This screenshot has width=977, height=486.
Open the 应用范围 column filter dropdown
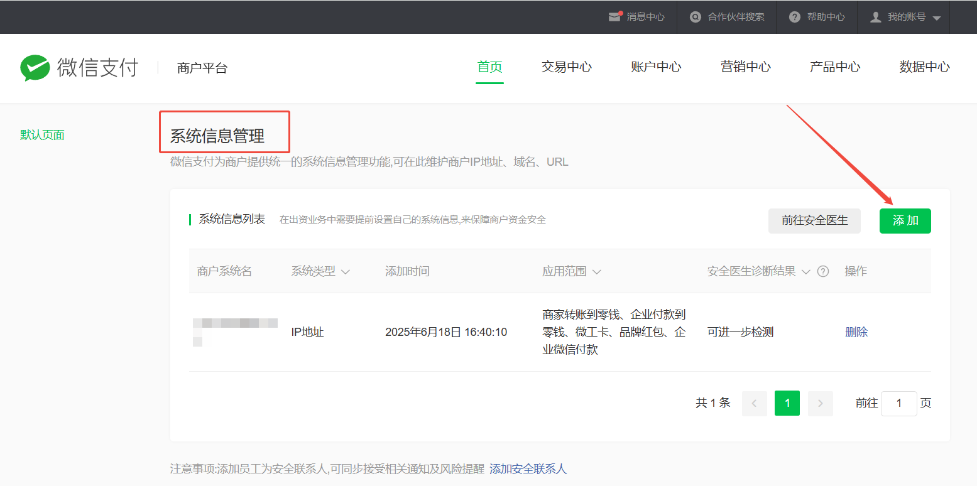point(597,272)
